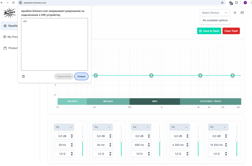Click gain slider handle of 4 300 Hz band
Screen dimensions: 252x166
(x=198, y=140)
